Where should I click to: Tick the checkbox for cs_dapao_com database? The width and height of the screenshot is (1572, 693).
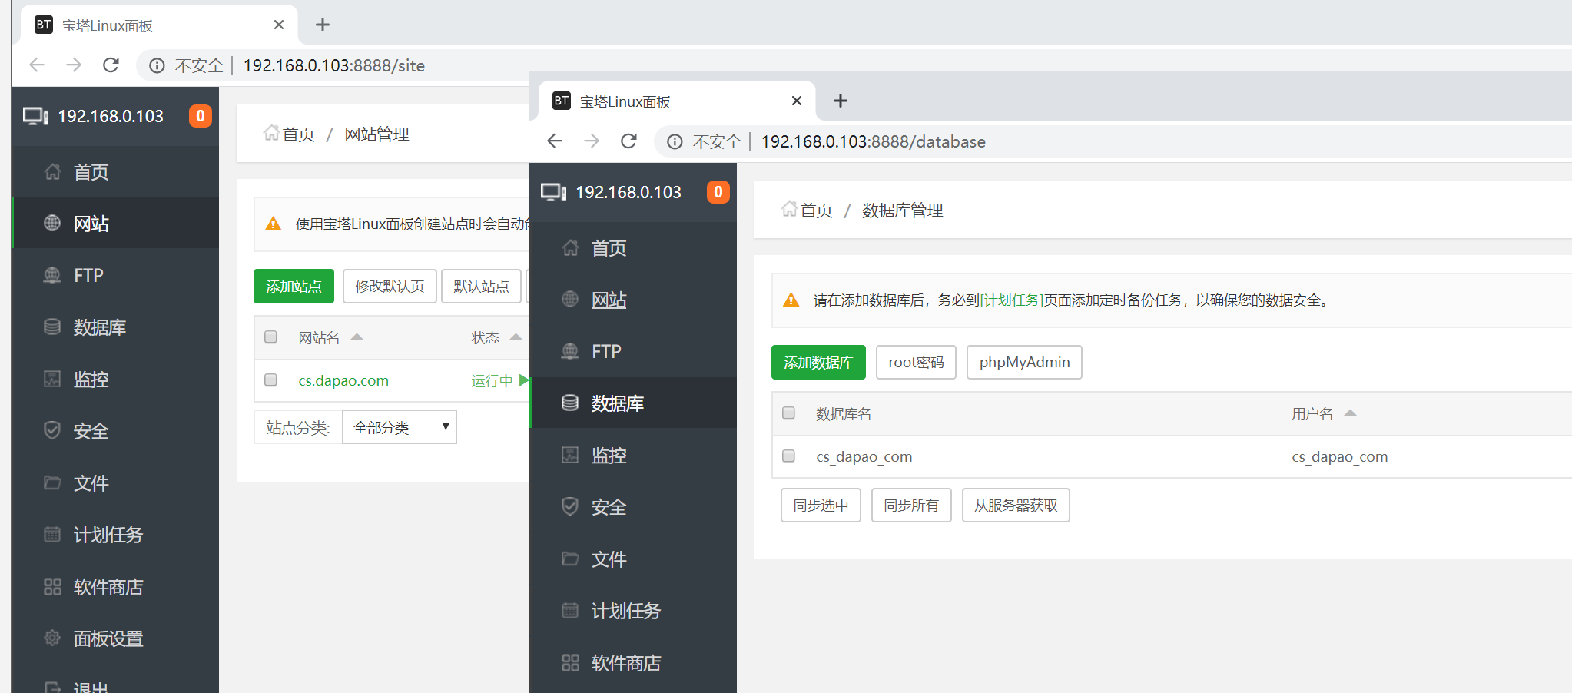pyautogui.click(x=788, y=456)
